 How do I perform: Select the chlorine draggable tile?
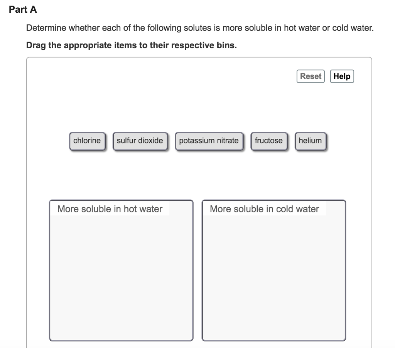click(x=87, y=141)
